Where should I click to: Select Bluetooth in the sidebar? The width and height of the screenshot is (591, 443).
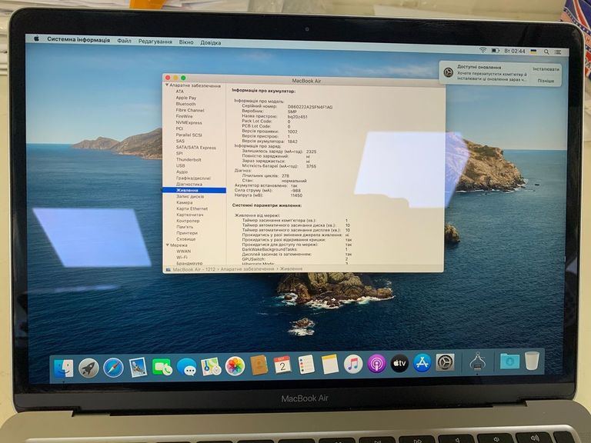pos(185,104)
